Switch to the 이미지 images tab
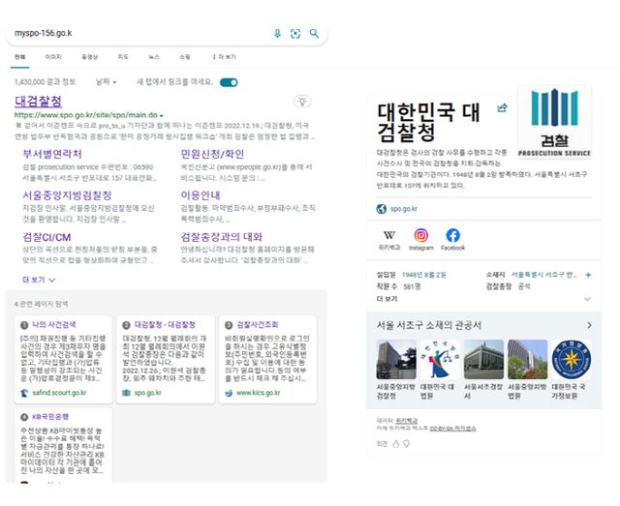The width and height of the screenshot is (620, 506). 53,57
